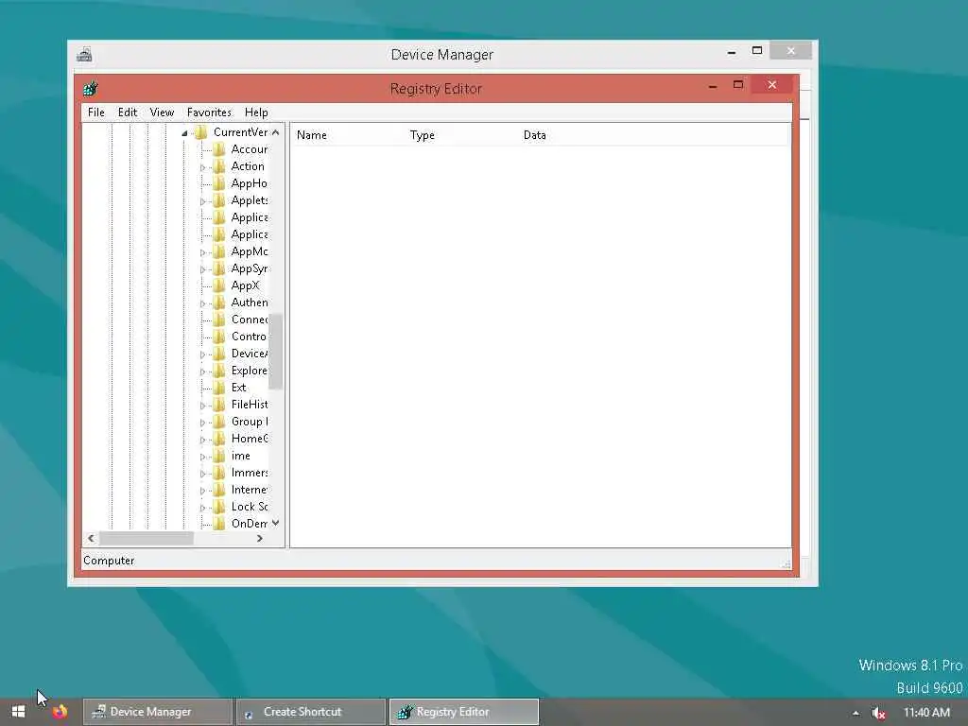Select the Action registry key
Viewport: 968px width, 726px height.
pos(248,166)
